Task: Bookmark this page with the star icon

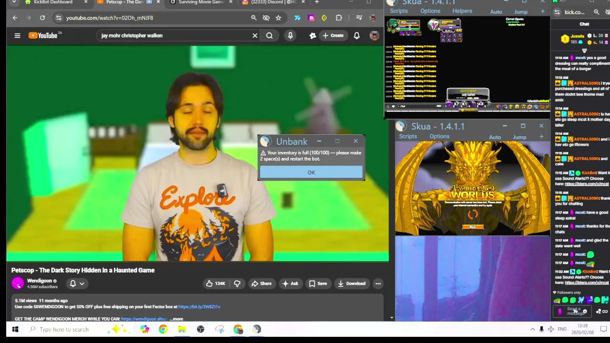Action: pos(278,18)
